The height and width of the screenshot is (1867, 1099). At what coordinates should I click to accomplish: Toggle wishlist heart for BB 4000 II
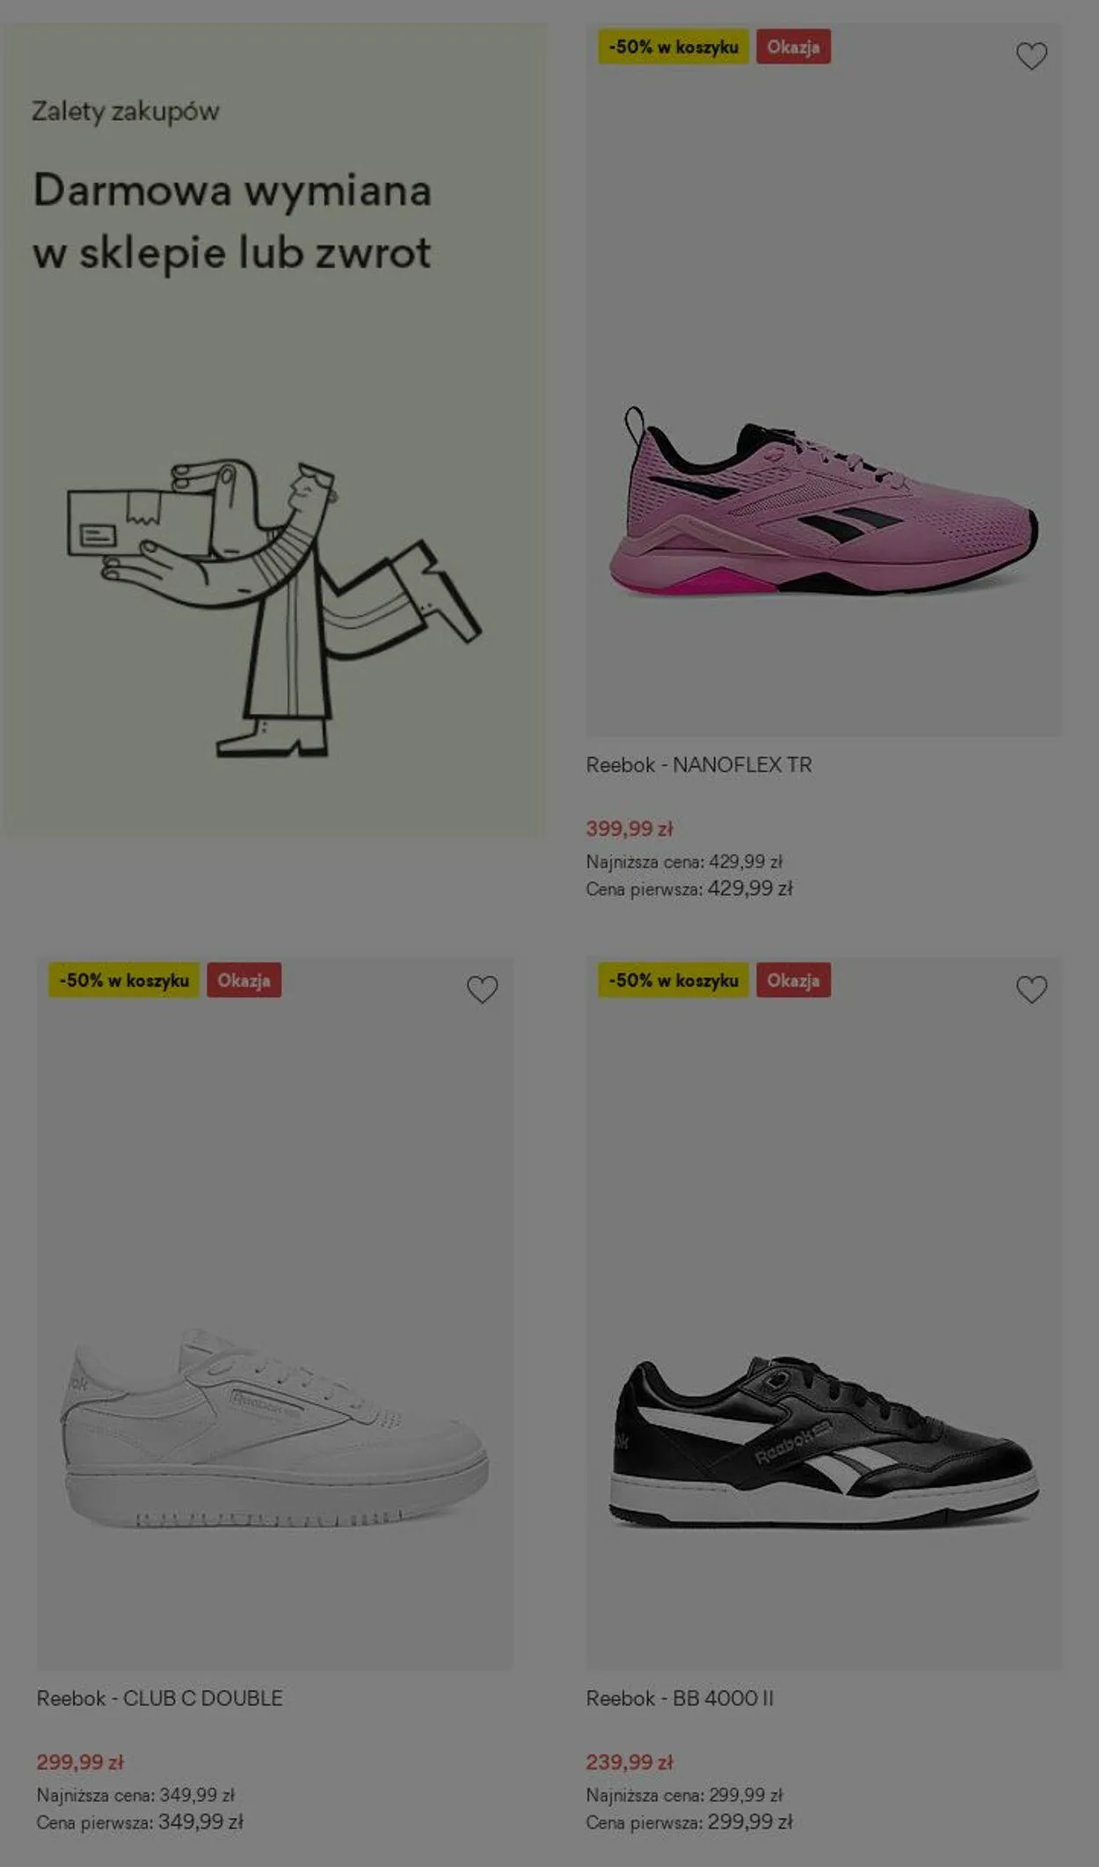tap(1031, 989)
